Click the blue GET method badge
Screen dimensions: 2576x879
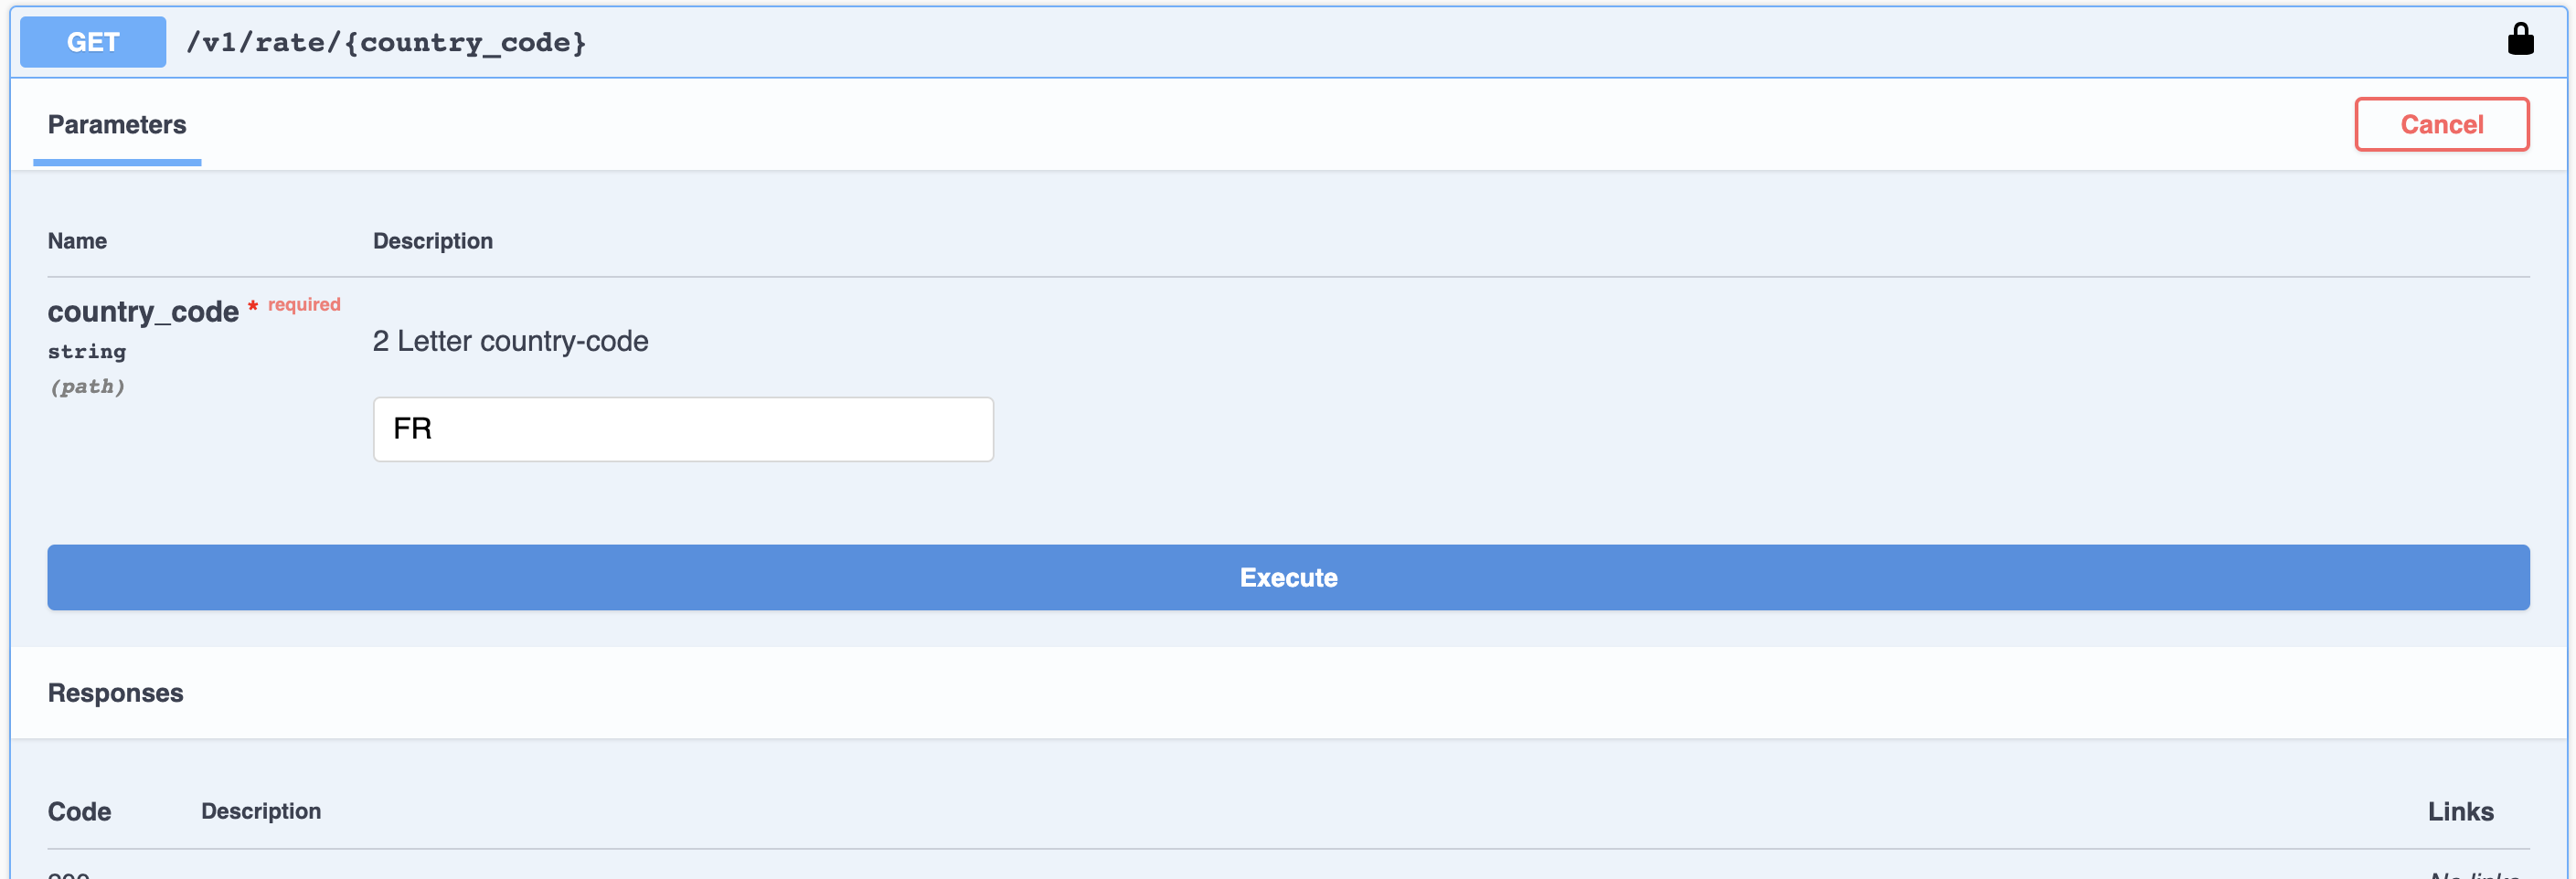93,42
